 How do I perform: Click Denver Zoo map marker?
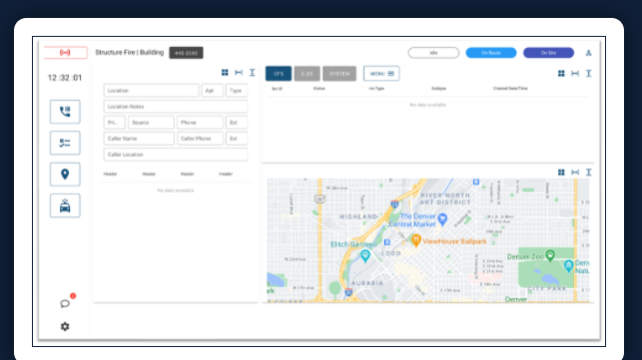550,255
